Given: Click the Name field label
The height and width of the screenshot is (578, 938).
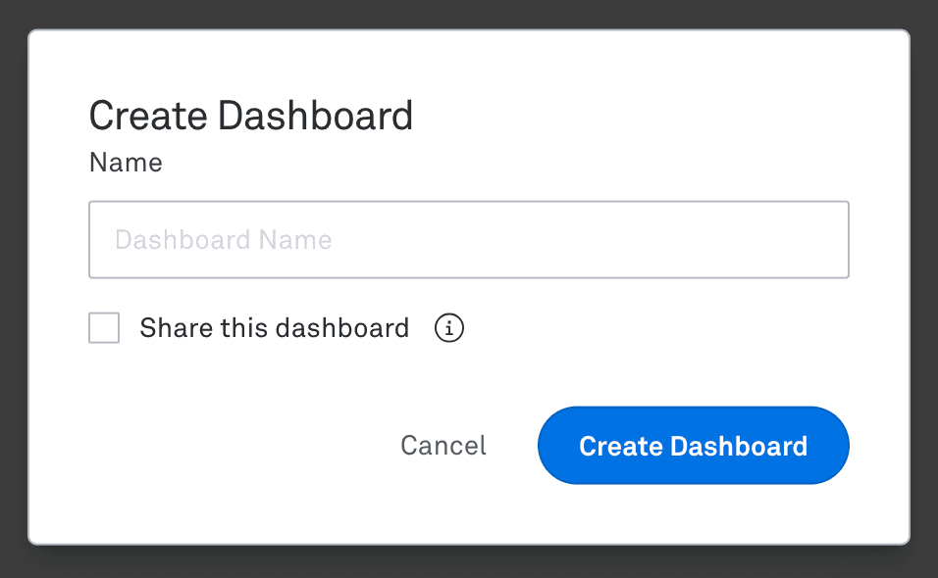Looking at the screenshot, I should click(x=126, y=163).
